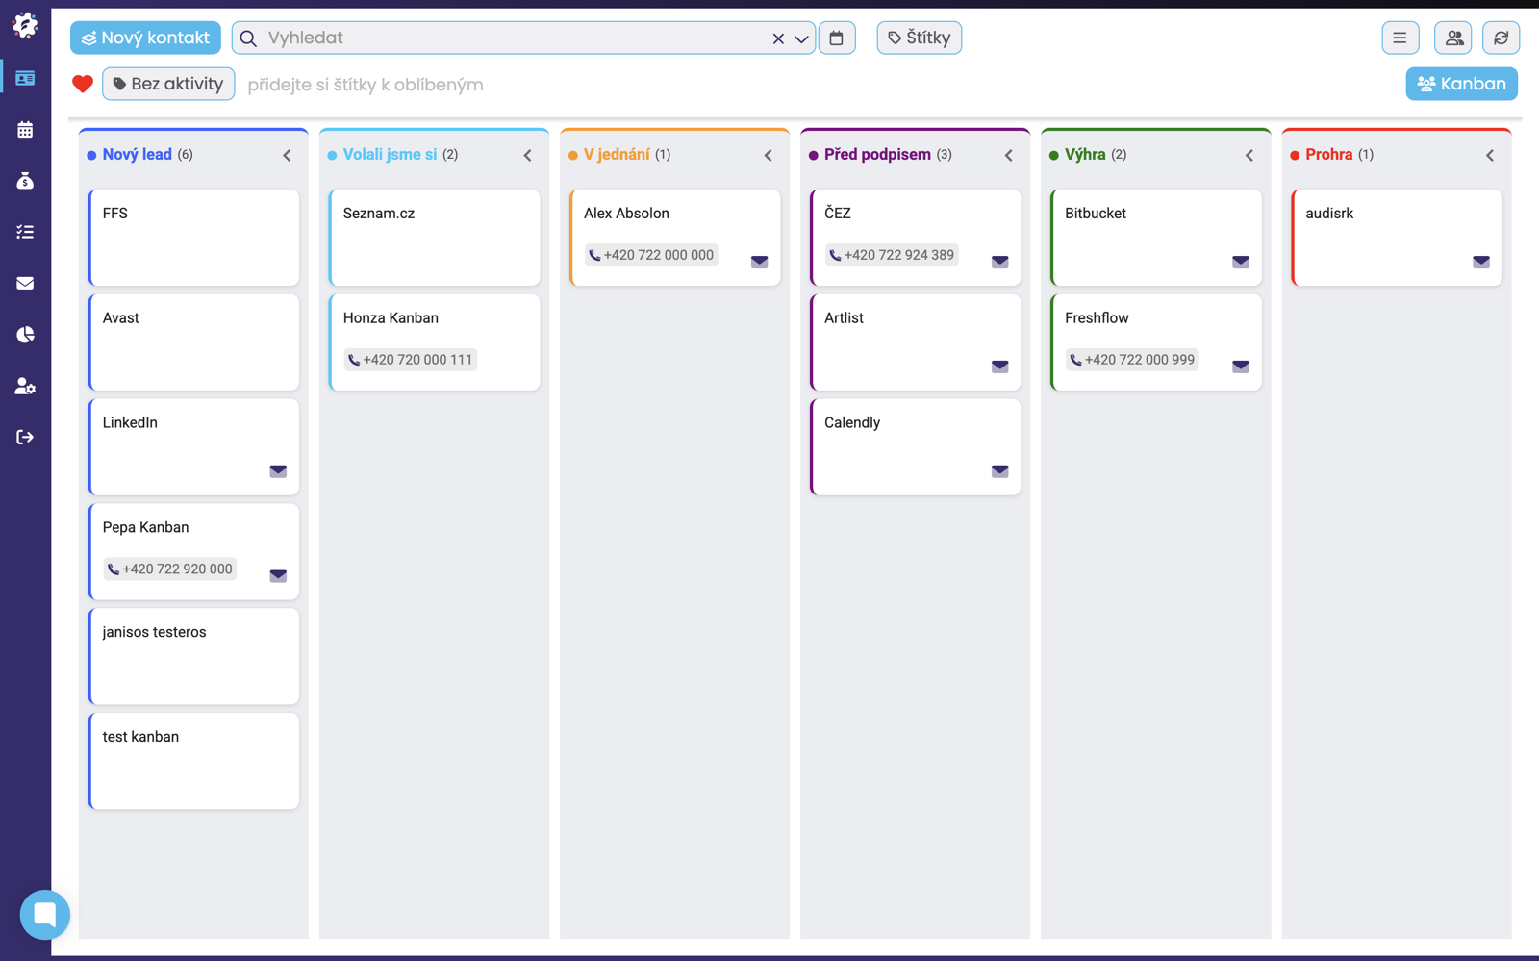This screenshot has height=961, width=1539.
Task: Select the Kanban view button
Action: coord(1461,84)
